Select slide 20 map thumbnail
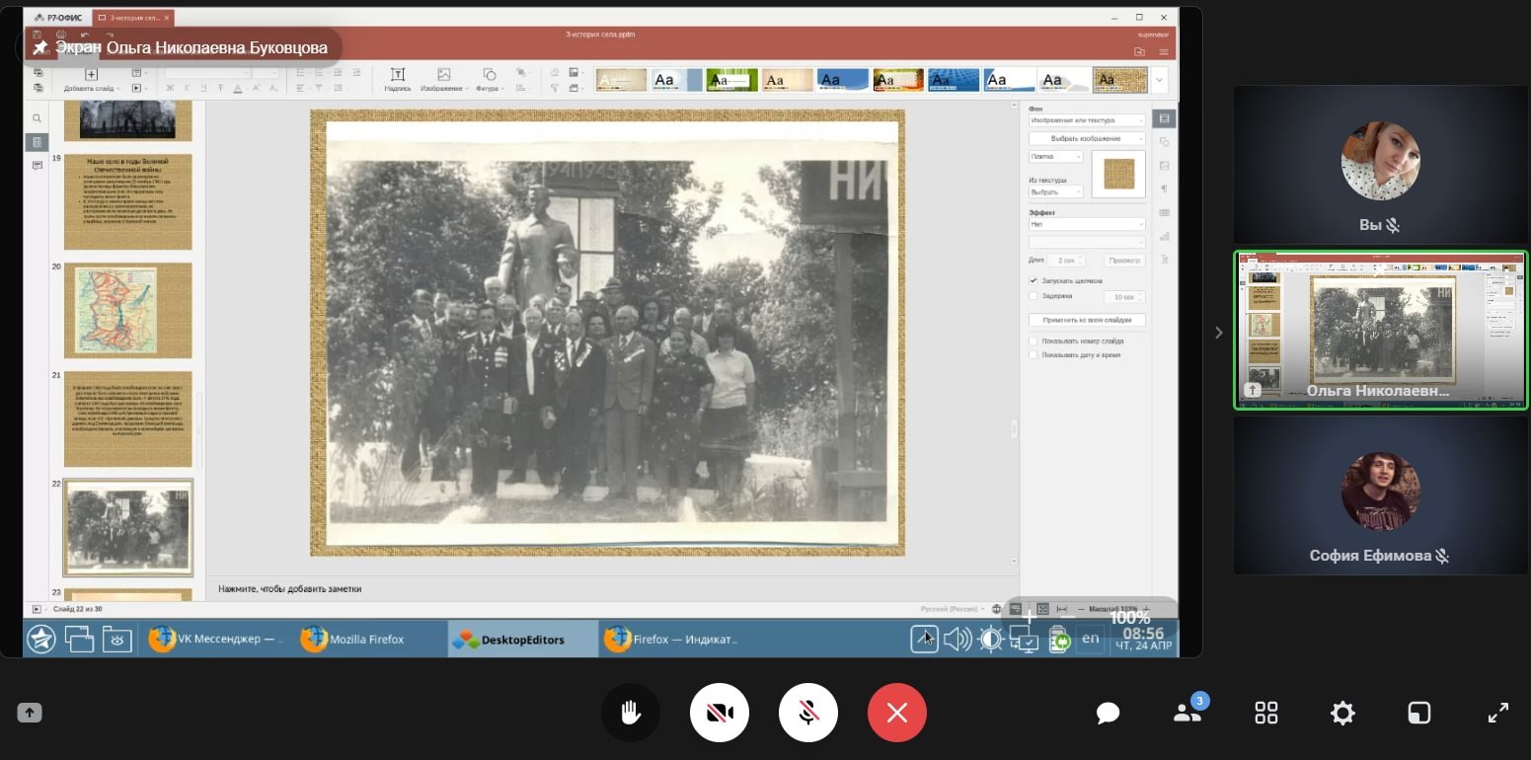Image resolution: width=1531 pixels, height=760 pixels. click(x=128, y=310)
